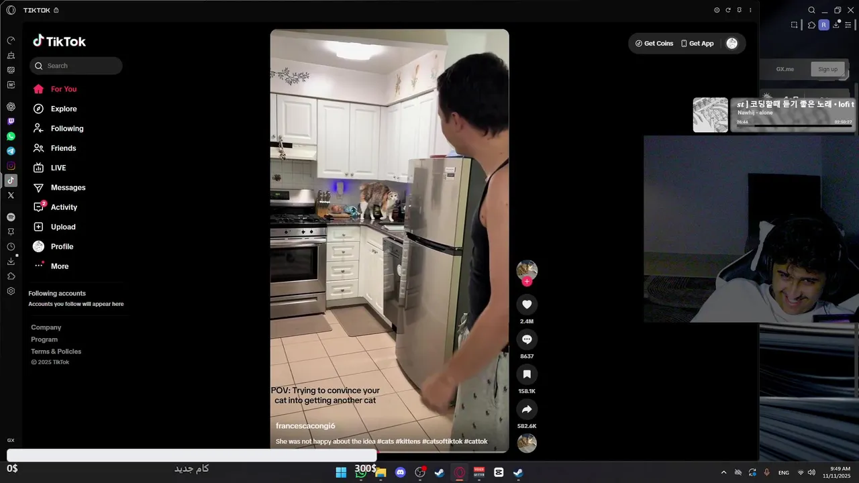Click the emoji icon in TikTok panel header
Screen dimensions: 859x483
pyautogui.click(x=717, y=10)
